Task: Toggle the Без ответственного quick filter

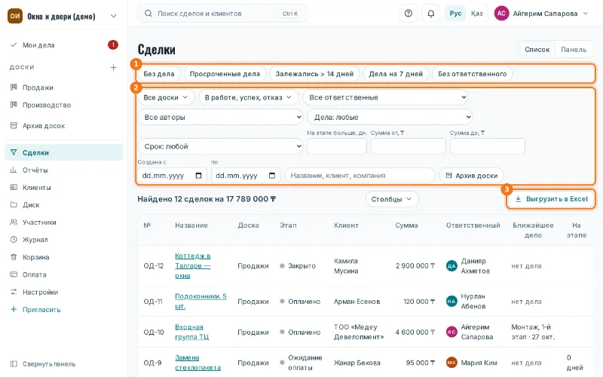Action: click(473, 74)
